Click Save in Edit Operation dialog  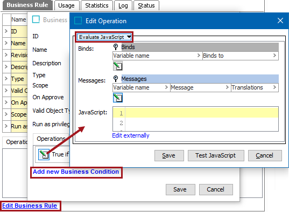[169, 155]
